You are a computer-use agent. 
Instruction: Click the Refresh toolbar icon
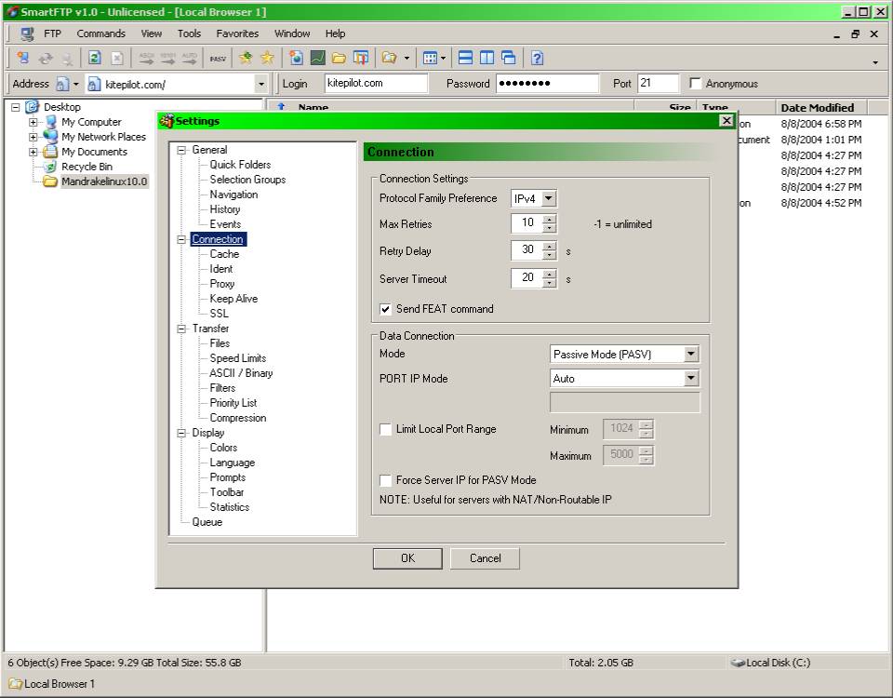coord(95,58)
